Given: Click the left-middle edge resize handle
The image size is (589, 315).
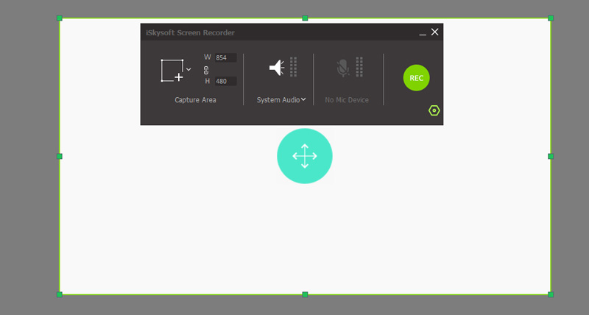Looking at the screenshot, I should click(60, 156).
